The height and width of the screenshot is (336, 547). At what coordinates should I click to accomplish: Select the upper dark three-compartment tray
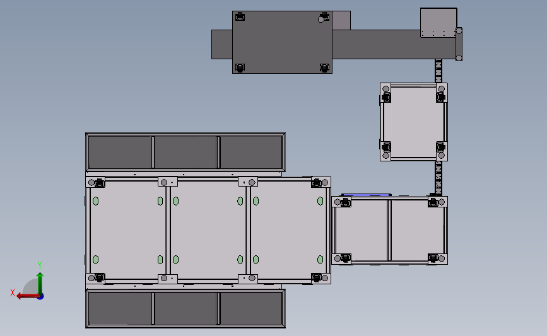click(x=185, y=153)
